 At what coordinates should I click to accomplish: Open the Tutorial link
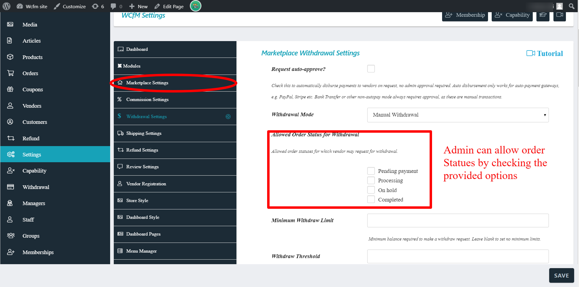point(545,54)
